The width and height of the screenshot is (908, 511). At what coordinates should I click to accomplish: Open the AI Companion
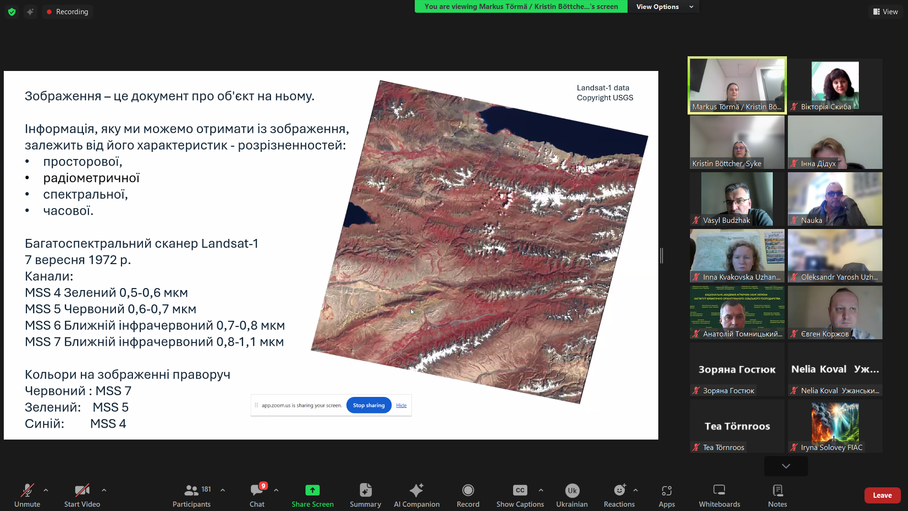click(417, 495)
